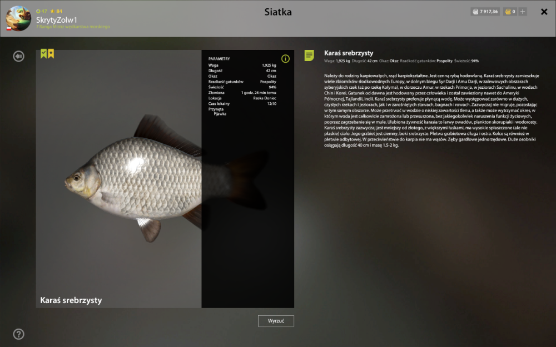Open the parameters info icon

pos(285,59)
